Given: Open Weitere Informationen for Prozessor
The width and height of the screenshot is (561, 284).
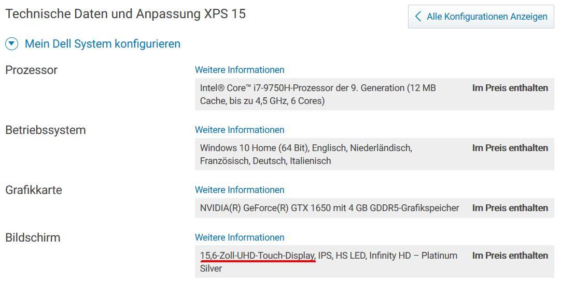Looking at the screenshot, I should tap(240, 70).
